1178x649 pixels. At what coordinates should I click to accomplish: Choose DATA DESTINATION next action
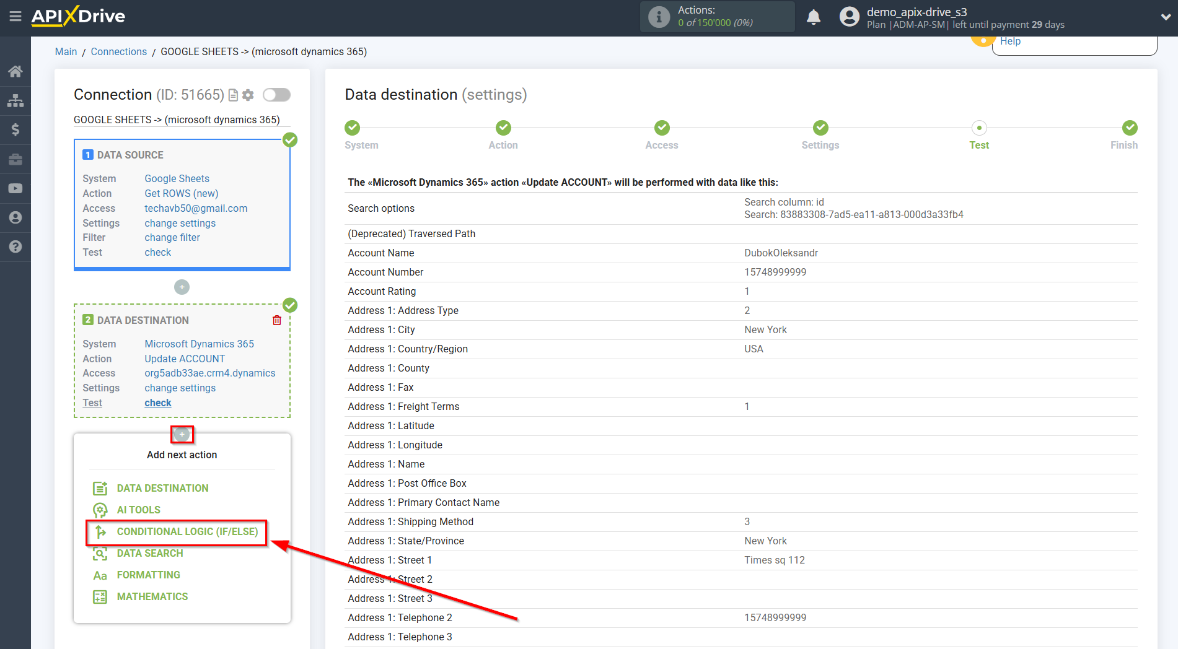pyautogui.click(x=162, y=488)
